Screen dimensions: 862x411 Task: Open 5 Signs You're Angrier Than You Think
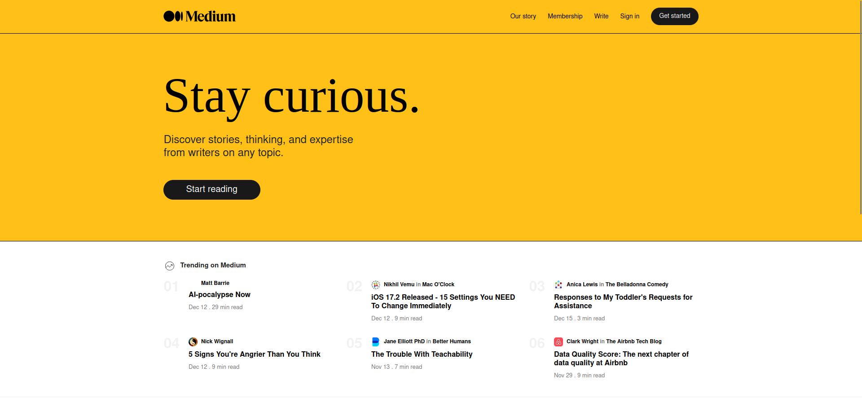point(254,354)
